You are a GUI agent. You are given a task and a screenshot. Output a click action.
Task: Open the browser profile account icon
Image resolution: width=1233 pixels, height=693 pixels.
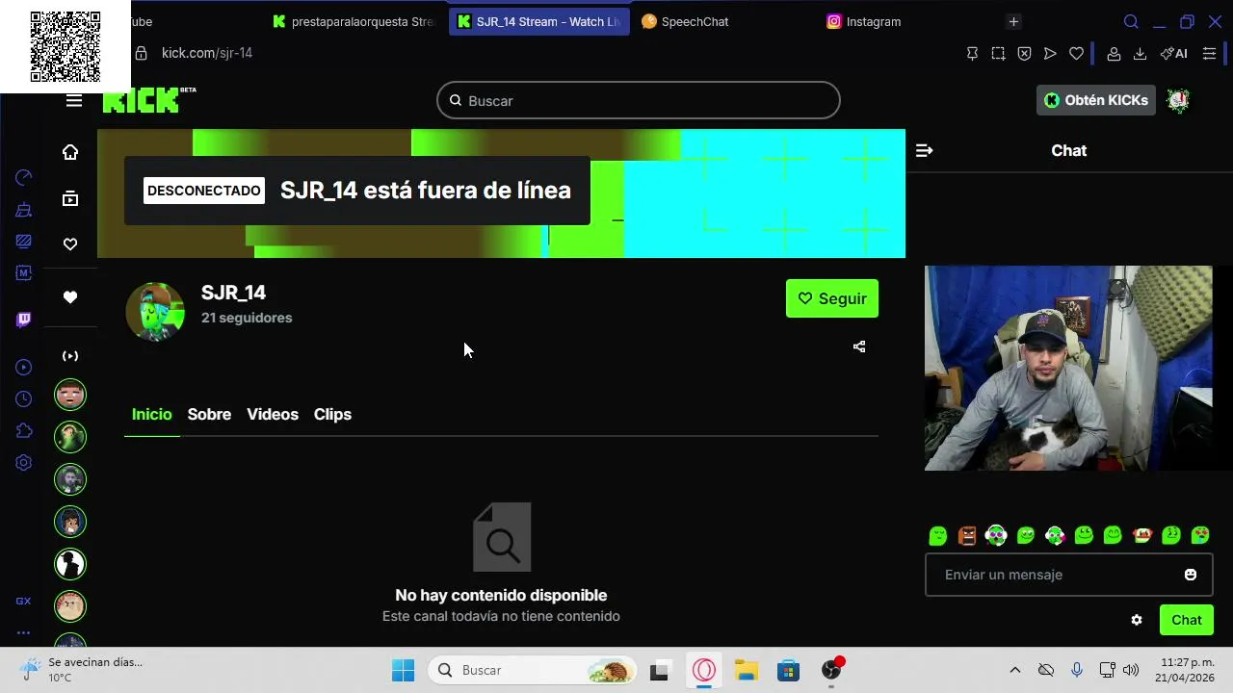pyautogui.click(x=1114, y=54)
